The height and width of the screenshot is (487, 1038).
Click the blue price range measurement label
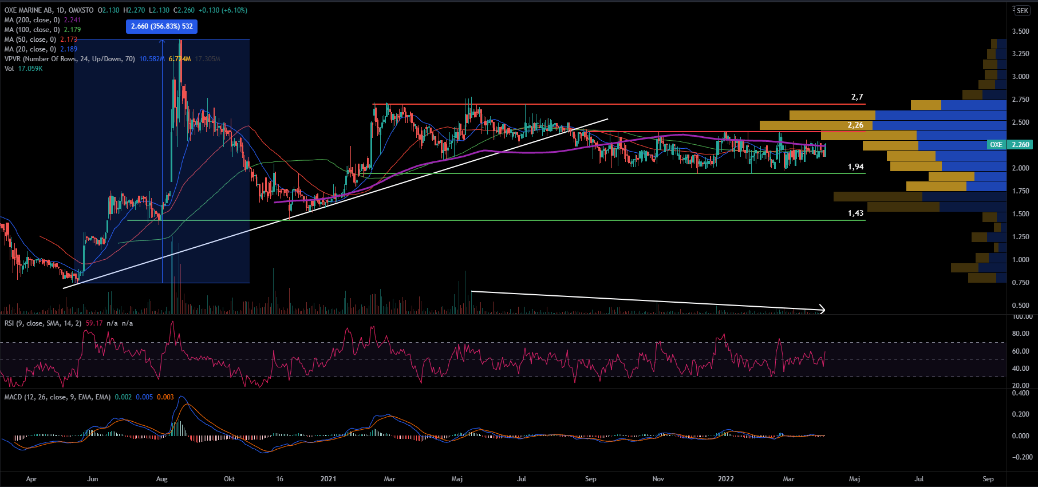[x=161, y=26]
